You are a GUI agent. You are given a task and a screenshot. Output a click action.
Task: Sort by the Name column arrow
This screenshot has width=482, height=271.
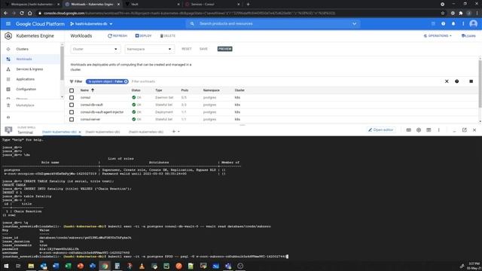tap(93, 90)
